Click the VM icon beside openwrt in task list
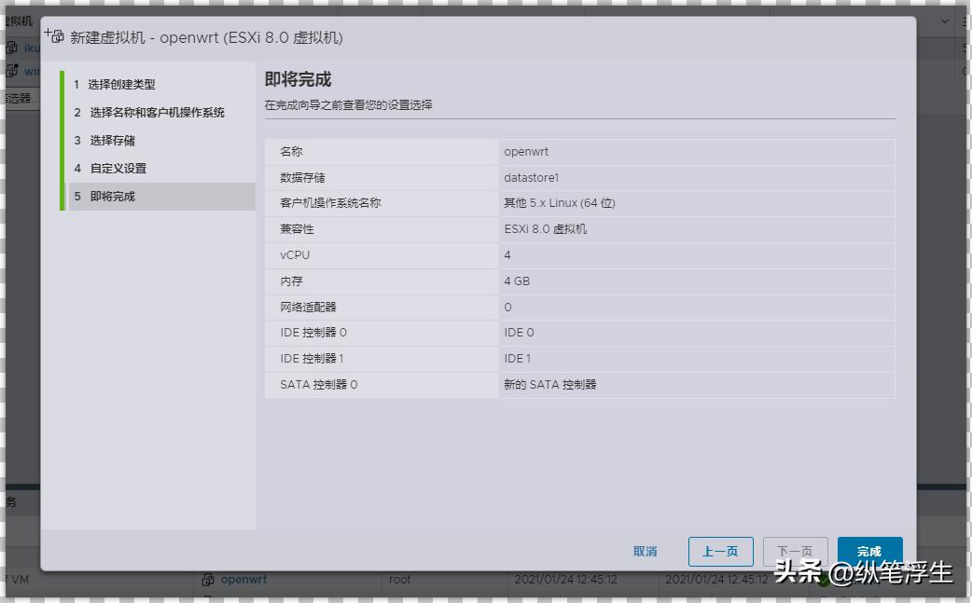 [210, 579]
